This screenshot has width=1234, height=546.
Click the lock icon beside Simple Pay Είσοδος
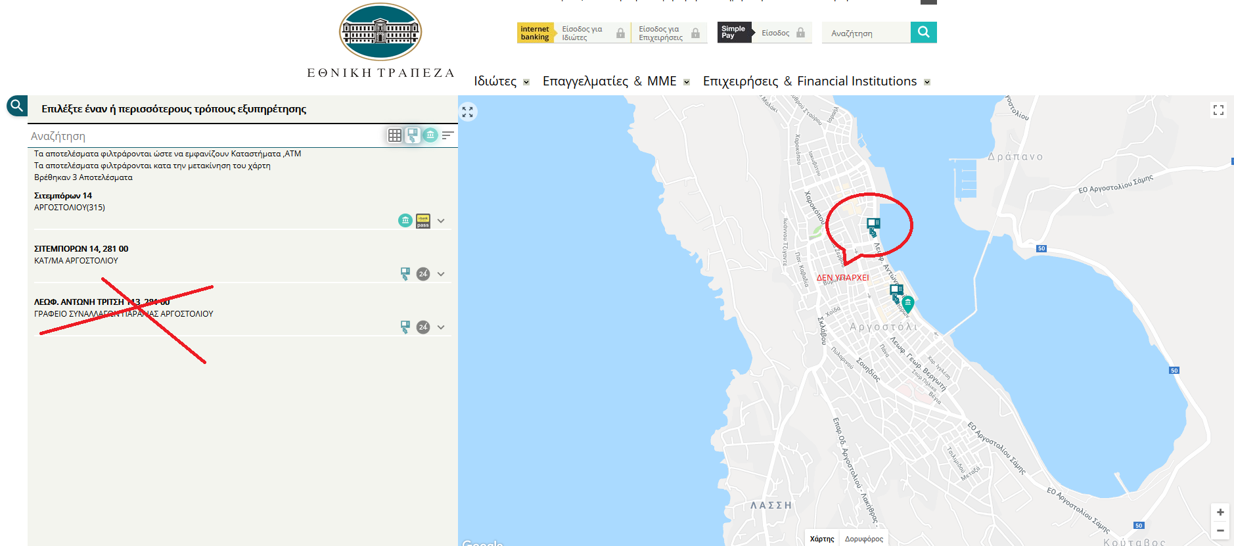point(800,32)
